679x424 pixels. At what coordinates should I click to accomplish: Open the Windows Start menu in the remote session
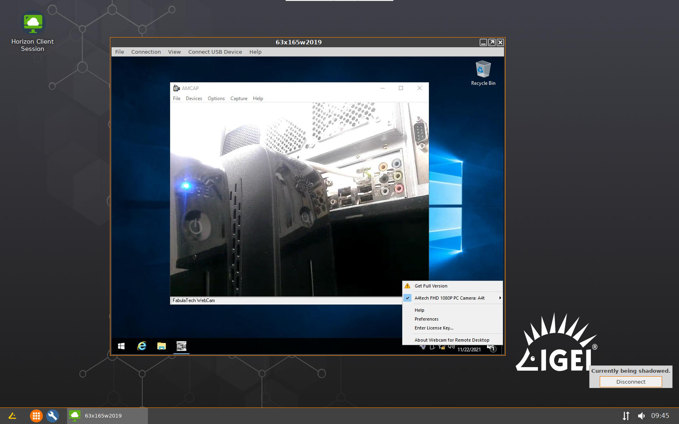pos(121,346)
